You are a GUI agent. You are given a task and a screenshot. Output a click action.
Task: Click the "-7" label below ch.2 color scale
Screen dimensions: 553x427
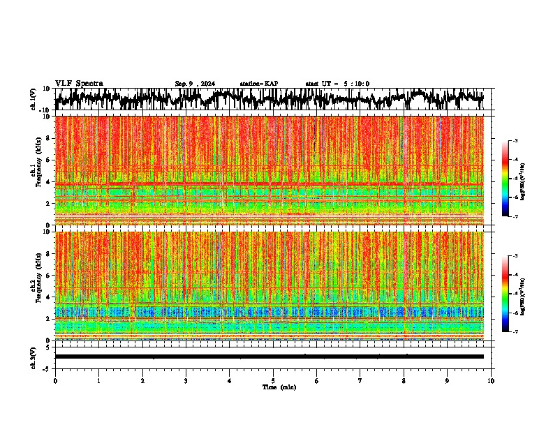tap(515, 332)
